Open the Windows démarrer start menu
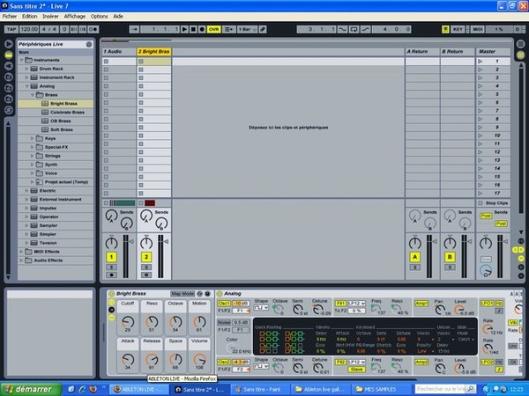Screen dimensions: 529x396 tap(30, 389)
